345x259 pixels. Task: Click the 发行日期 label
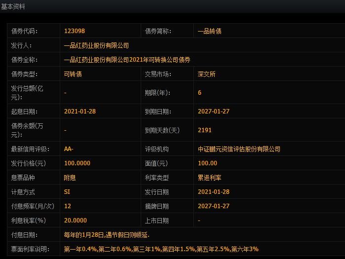click(x=156, y=192)
